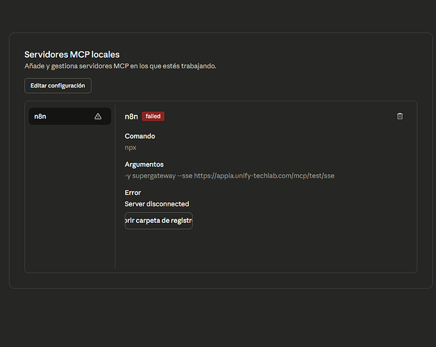Viewport: 436px width, 347px height.
Task: Open the logs folder button under Error
Action: coord(158,221)
